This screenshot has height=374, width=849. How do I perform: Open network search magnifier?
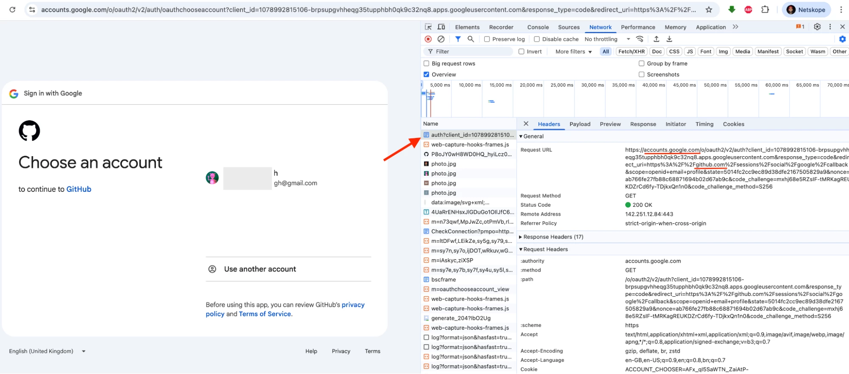(471, 39)
